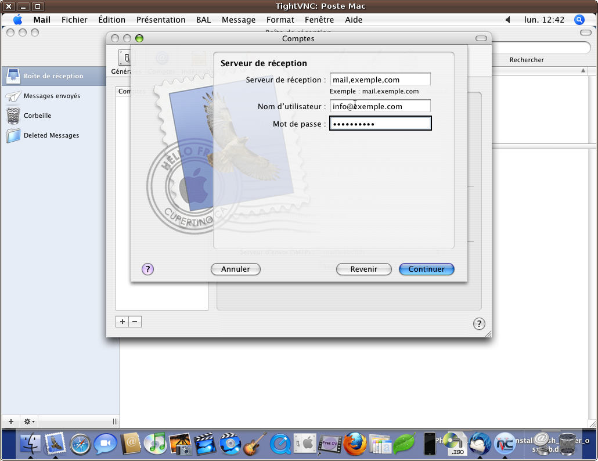Click the Nom d'utilisateur field
Screen dimensions: 598x461
click(x=380, y=106)
